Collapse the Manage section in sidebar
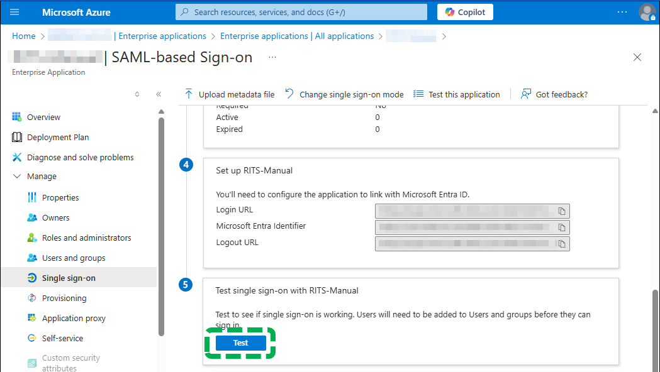The height and width of the screenshot is (372, 660). coord(16,177)
